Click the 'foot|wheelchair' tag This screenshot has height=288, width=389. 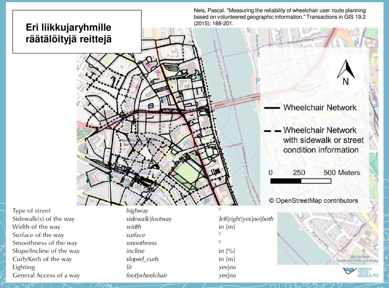click(147, 275)
